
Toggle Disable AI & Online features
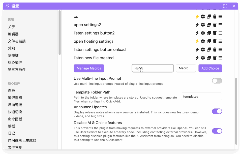click(x=217, y=131)
